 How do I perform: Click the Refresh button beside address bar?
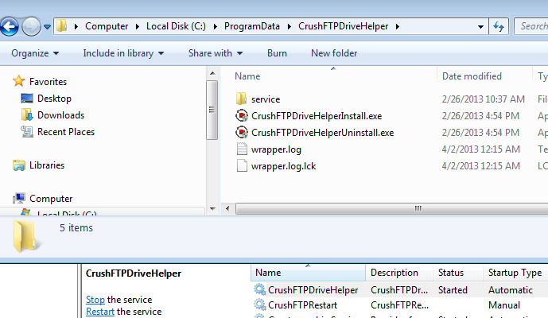499,26
